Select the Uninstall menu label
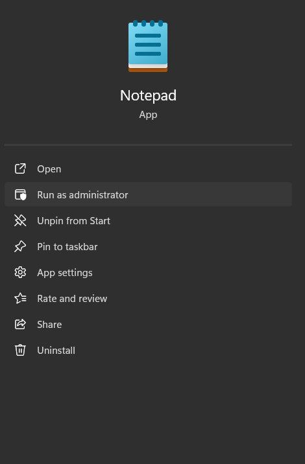 56,351
